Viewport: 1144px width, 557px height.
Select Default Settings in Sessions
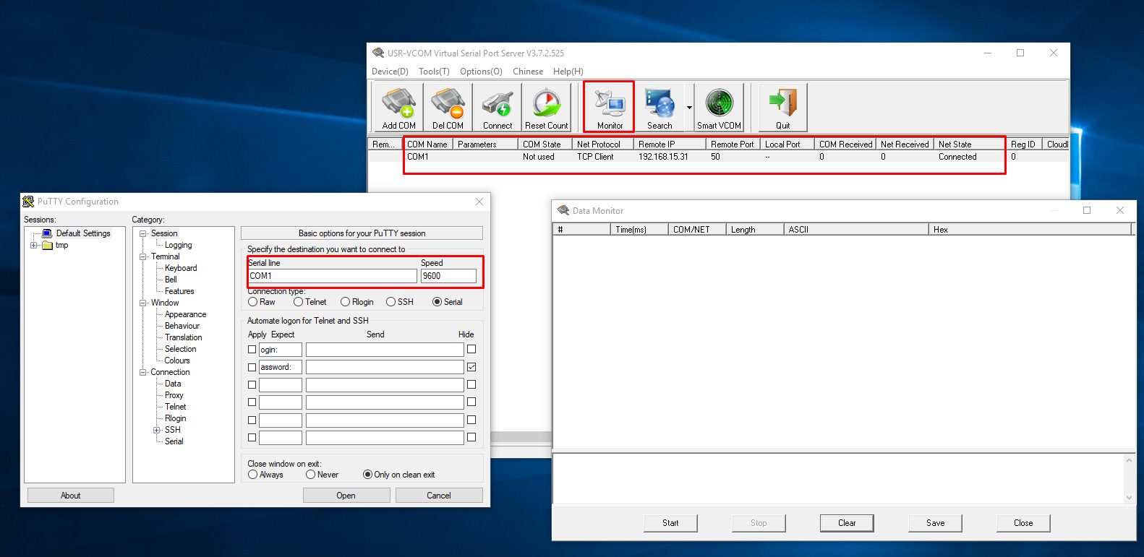pyautogui.click(x=83, y=233)
